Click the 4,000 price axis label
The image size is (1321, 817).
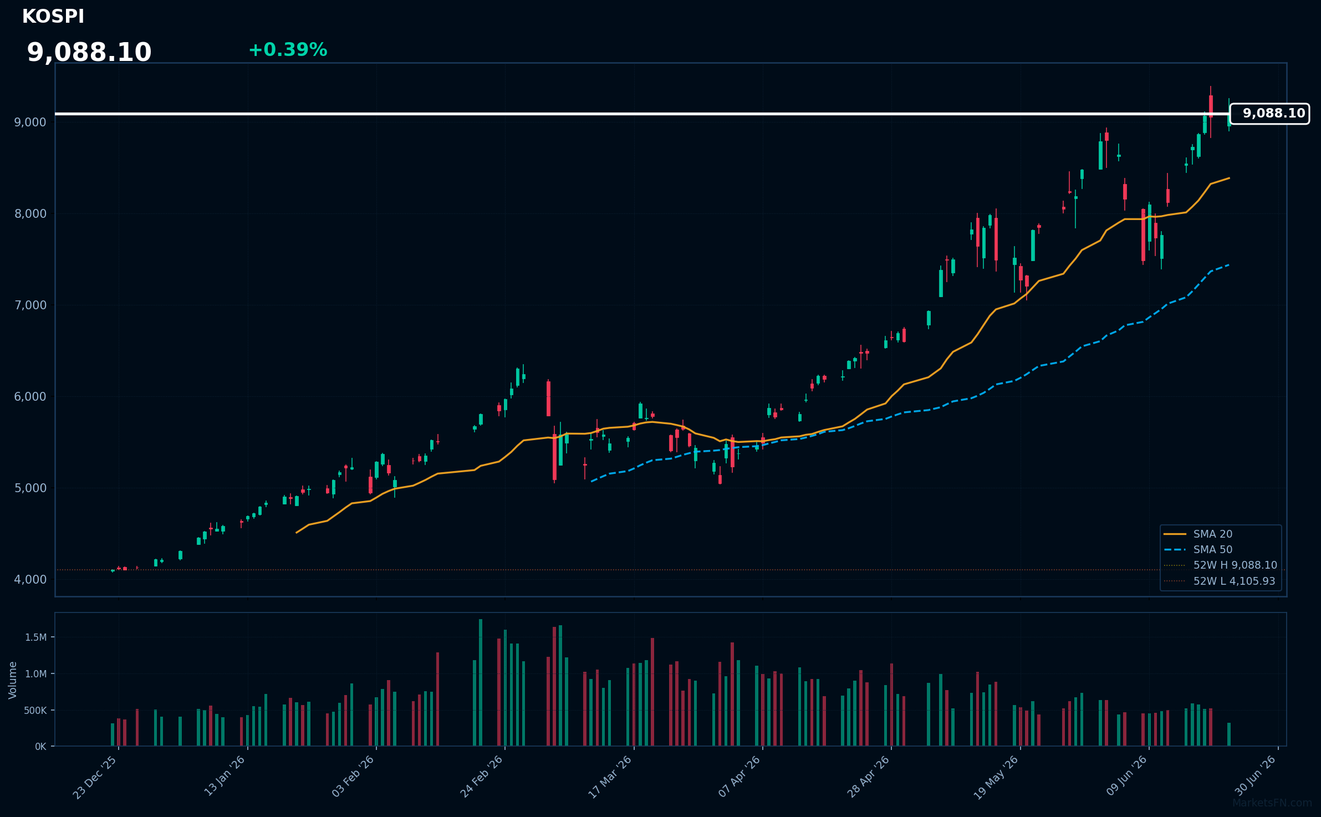(x=30, y=580)
